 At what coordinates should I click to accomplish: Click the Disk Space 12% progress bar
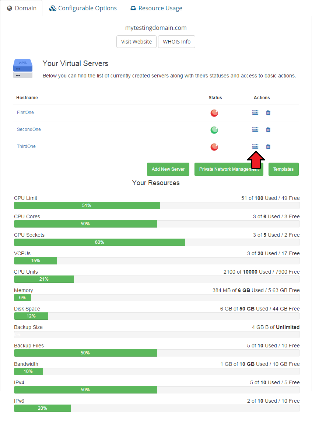157,316
